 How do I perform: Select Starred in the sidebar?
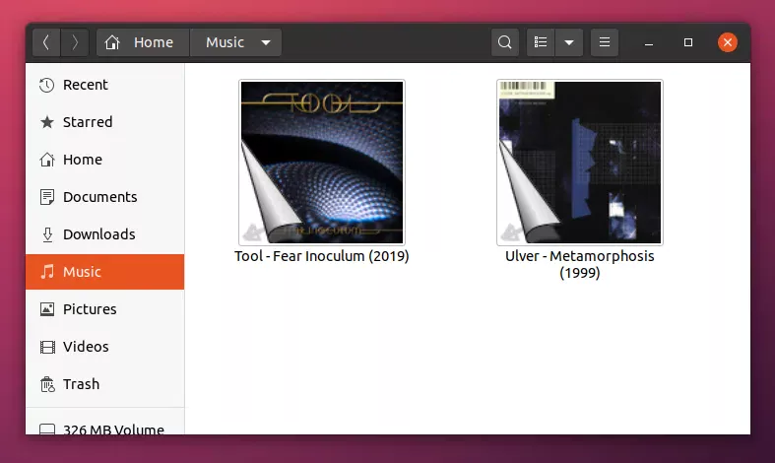[x=88, y=122]
